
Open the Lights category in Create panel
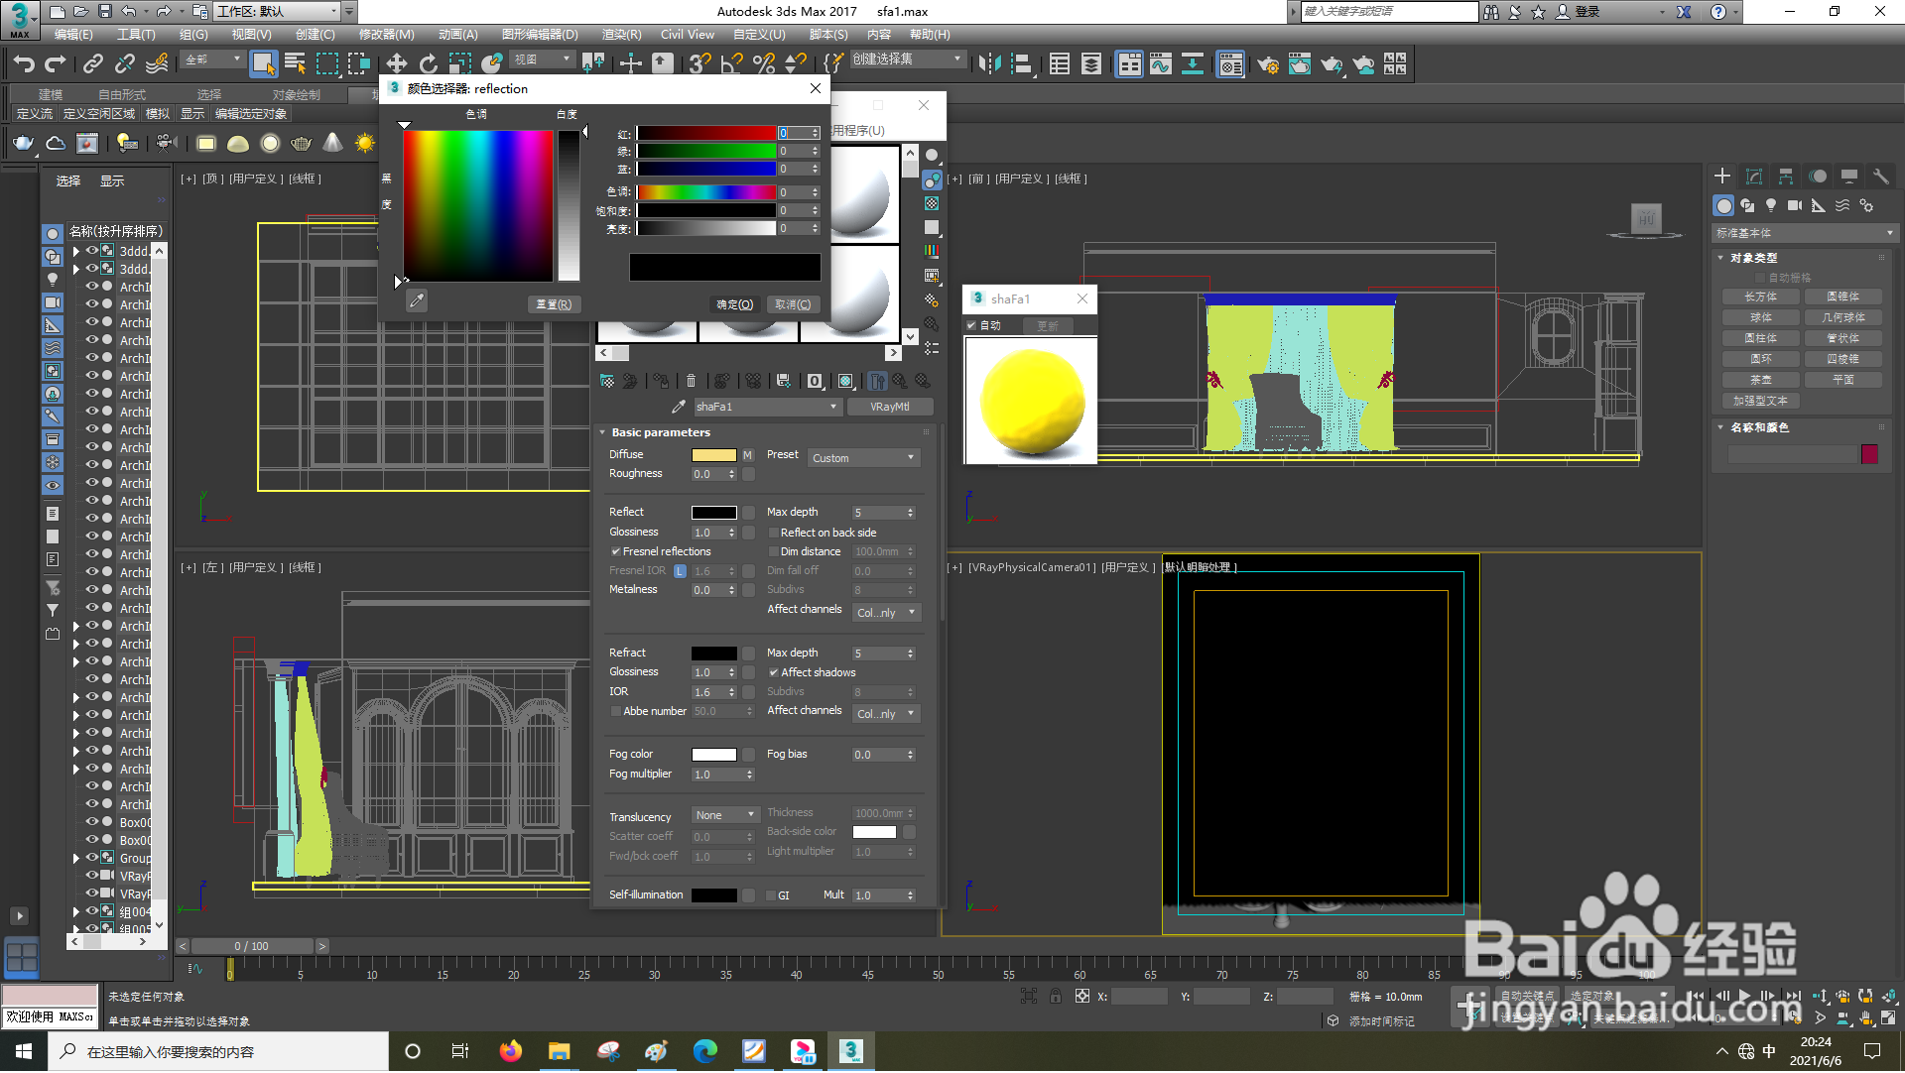click(1771, 206)
